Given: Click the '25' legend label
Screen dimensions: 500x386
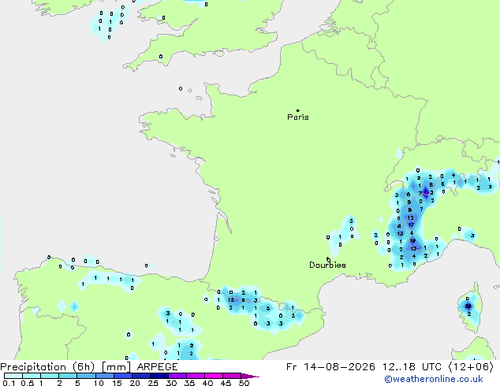Looking at the screenshot, I should [153, 383].
